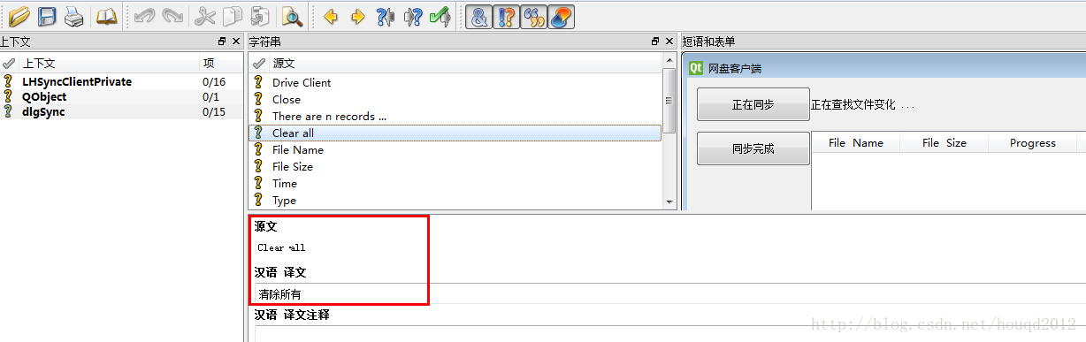Screen dimensions: 1086x342
Task: Go to the next item with the right arrow
Action: (x=358, y=16)
